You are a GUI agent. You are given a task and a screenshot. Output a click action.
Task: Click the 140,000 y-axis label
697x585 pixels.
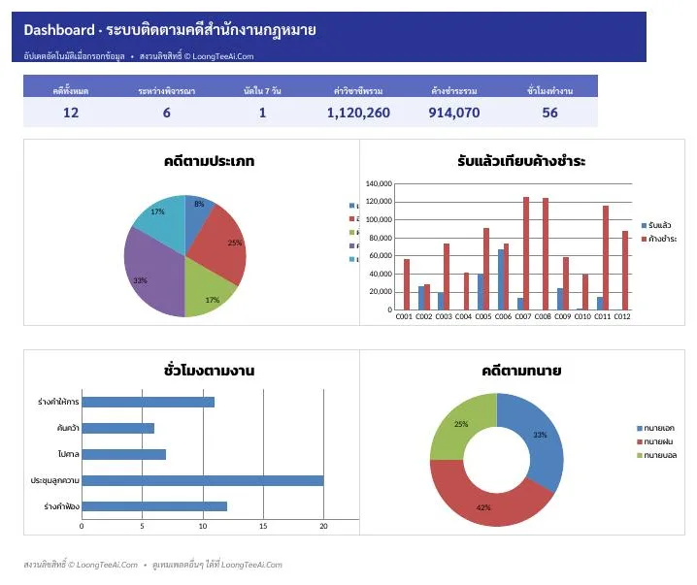tap(380, 183)
